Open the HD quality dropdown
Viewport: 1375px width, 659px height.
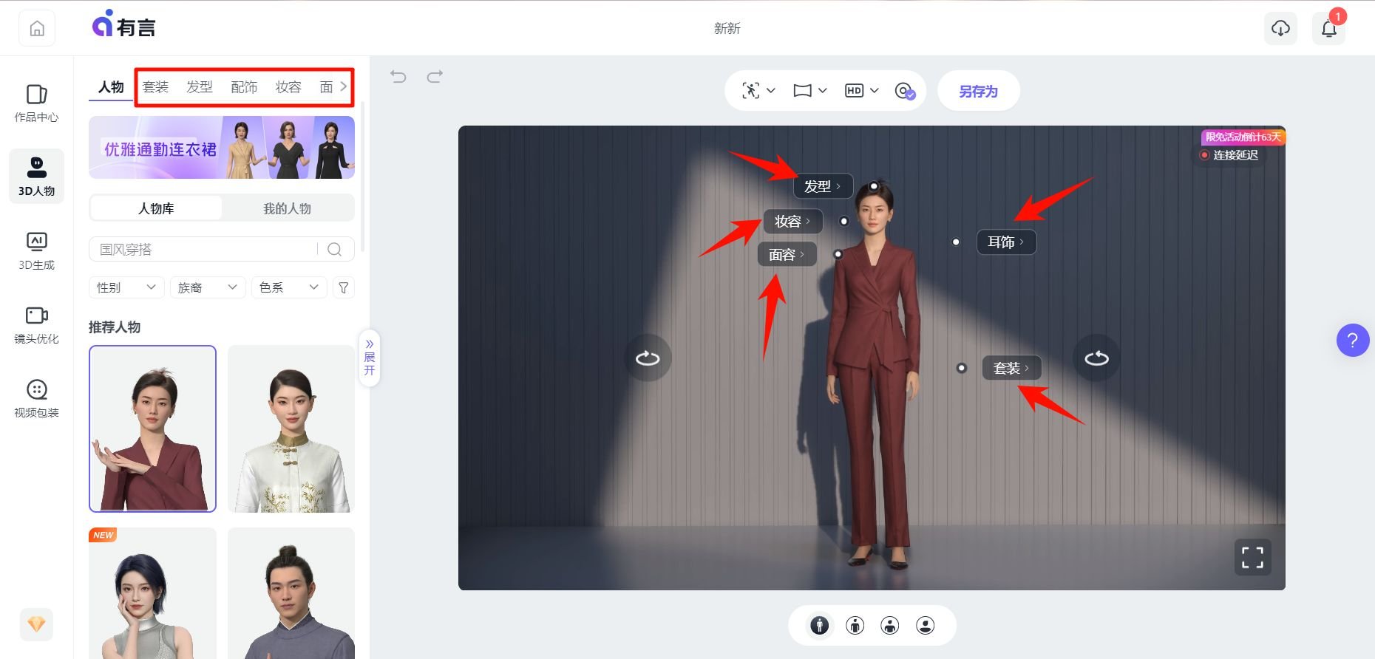click(861, 90)
